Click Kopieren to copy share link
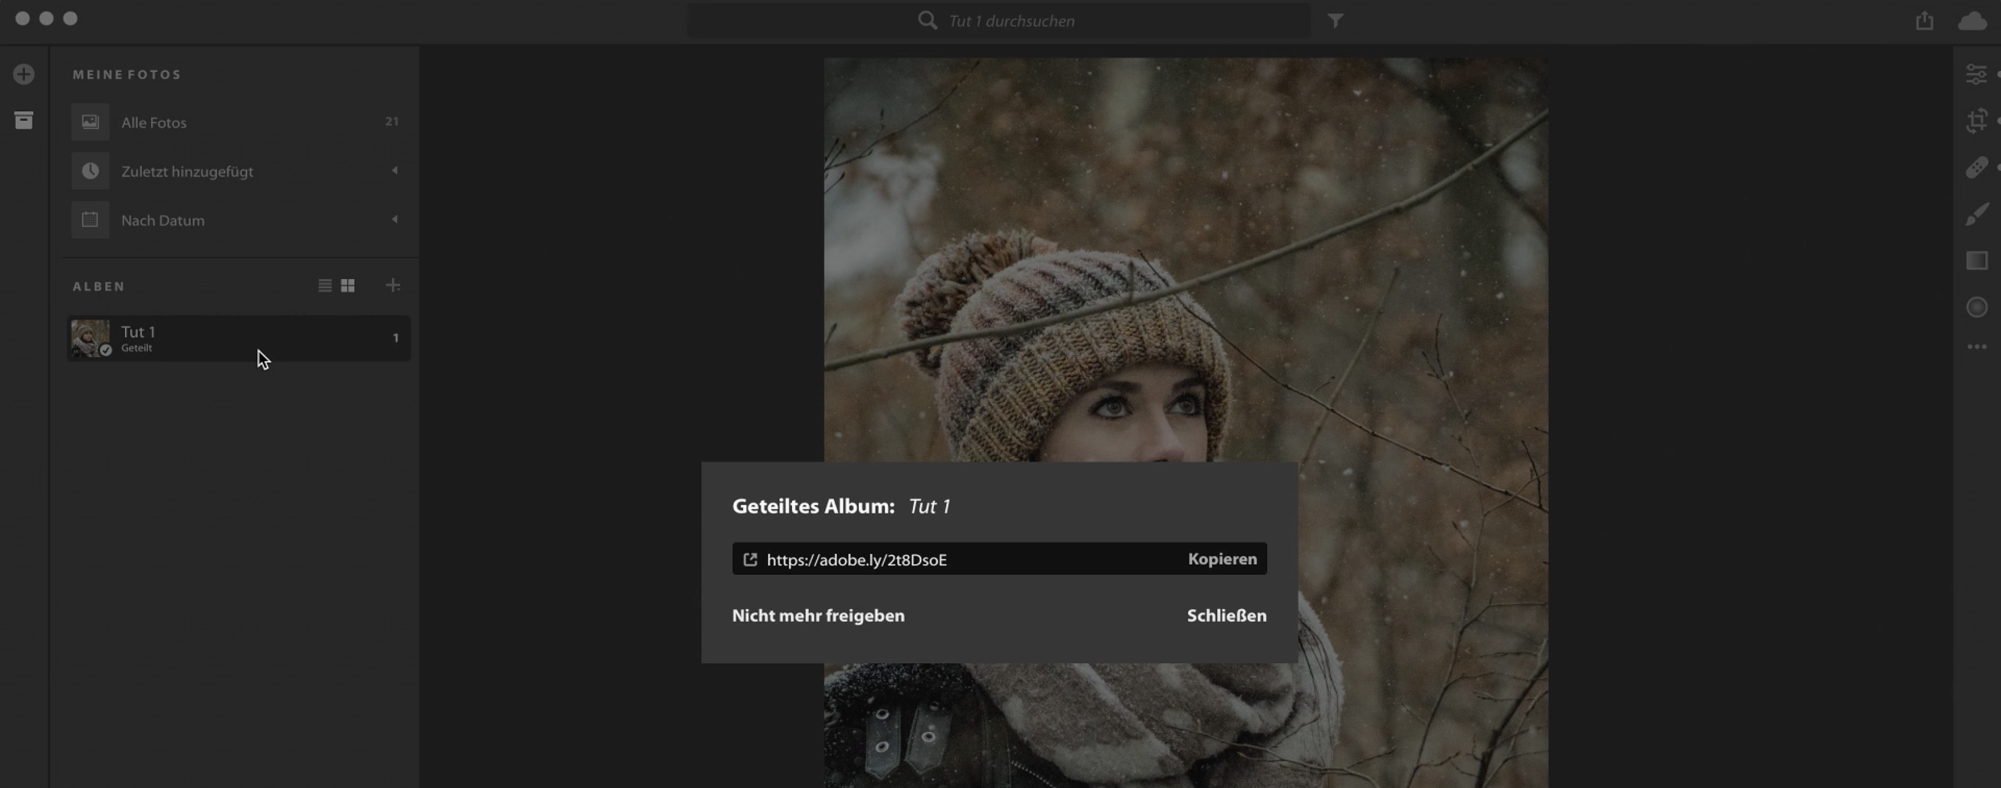The image size is (2001, 788). [1222, 559]
